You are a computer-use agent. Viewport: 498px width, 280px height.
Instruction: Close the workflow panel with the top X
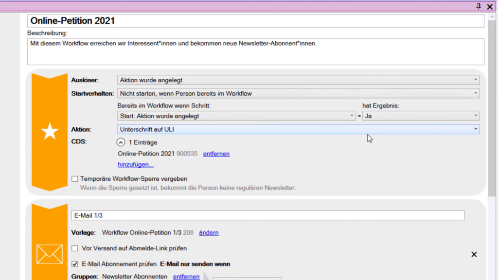pos(490,6)
